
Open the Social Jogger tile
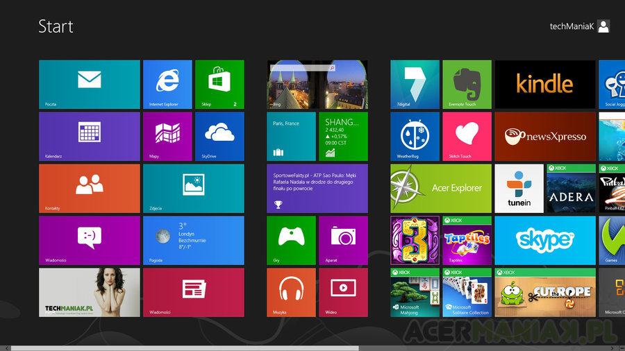(612, 85)
